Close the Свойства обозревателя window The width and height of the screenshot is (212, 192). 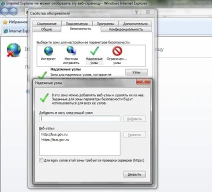(x=148, y=12)
